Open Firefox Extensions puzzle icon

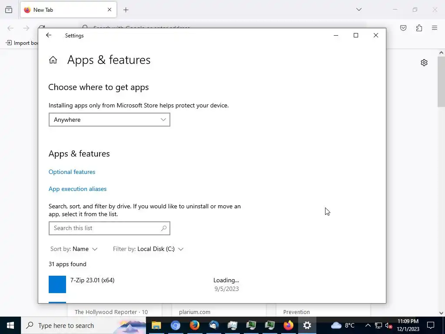[x=419, y=28]
